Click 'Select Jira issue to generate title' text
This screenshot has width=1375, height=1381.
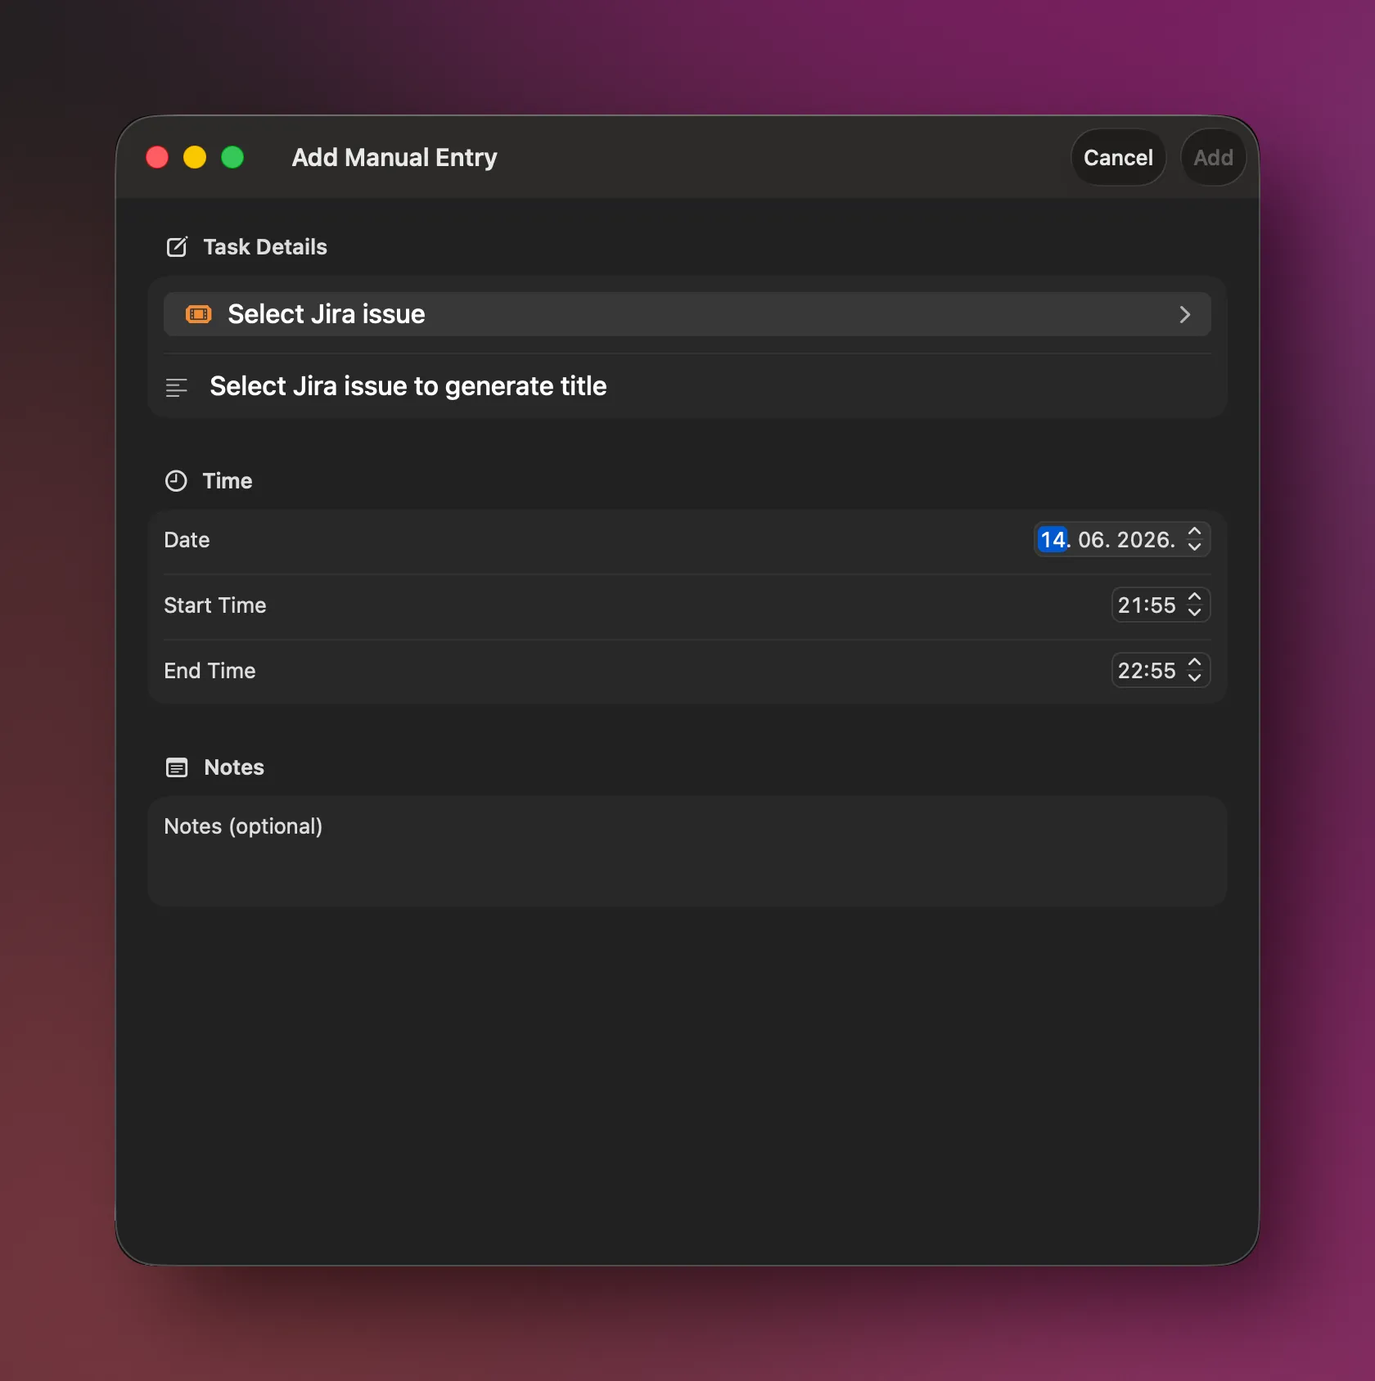click(408, 386)
